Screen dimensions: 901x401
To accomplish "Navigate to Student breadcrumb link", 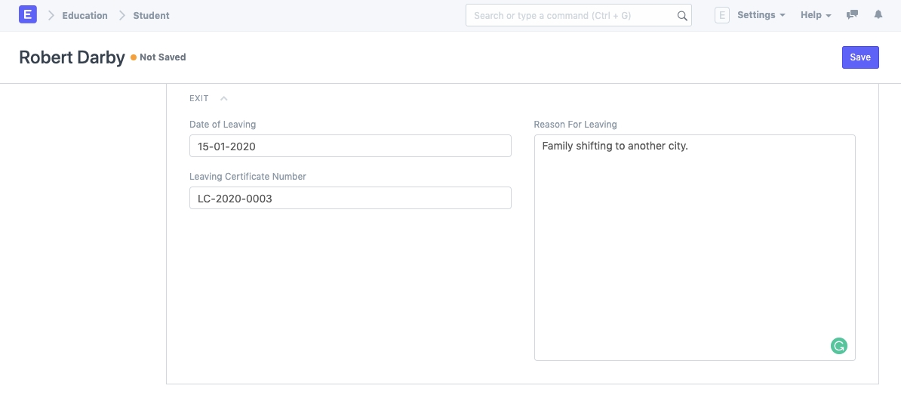I will click(x=151, y=15).
